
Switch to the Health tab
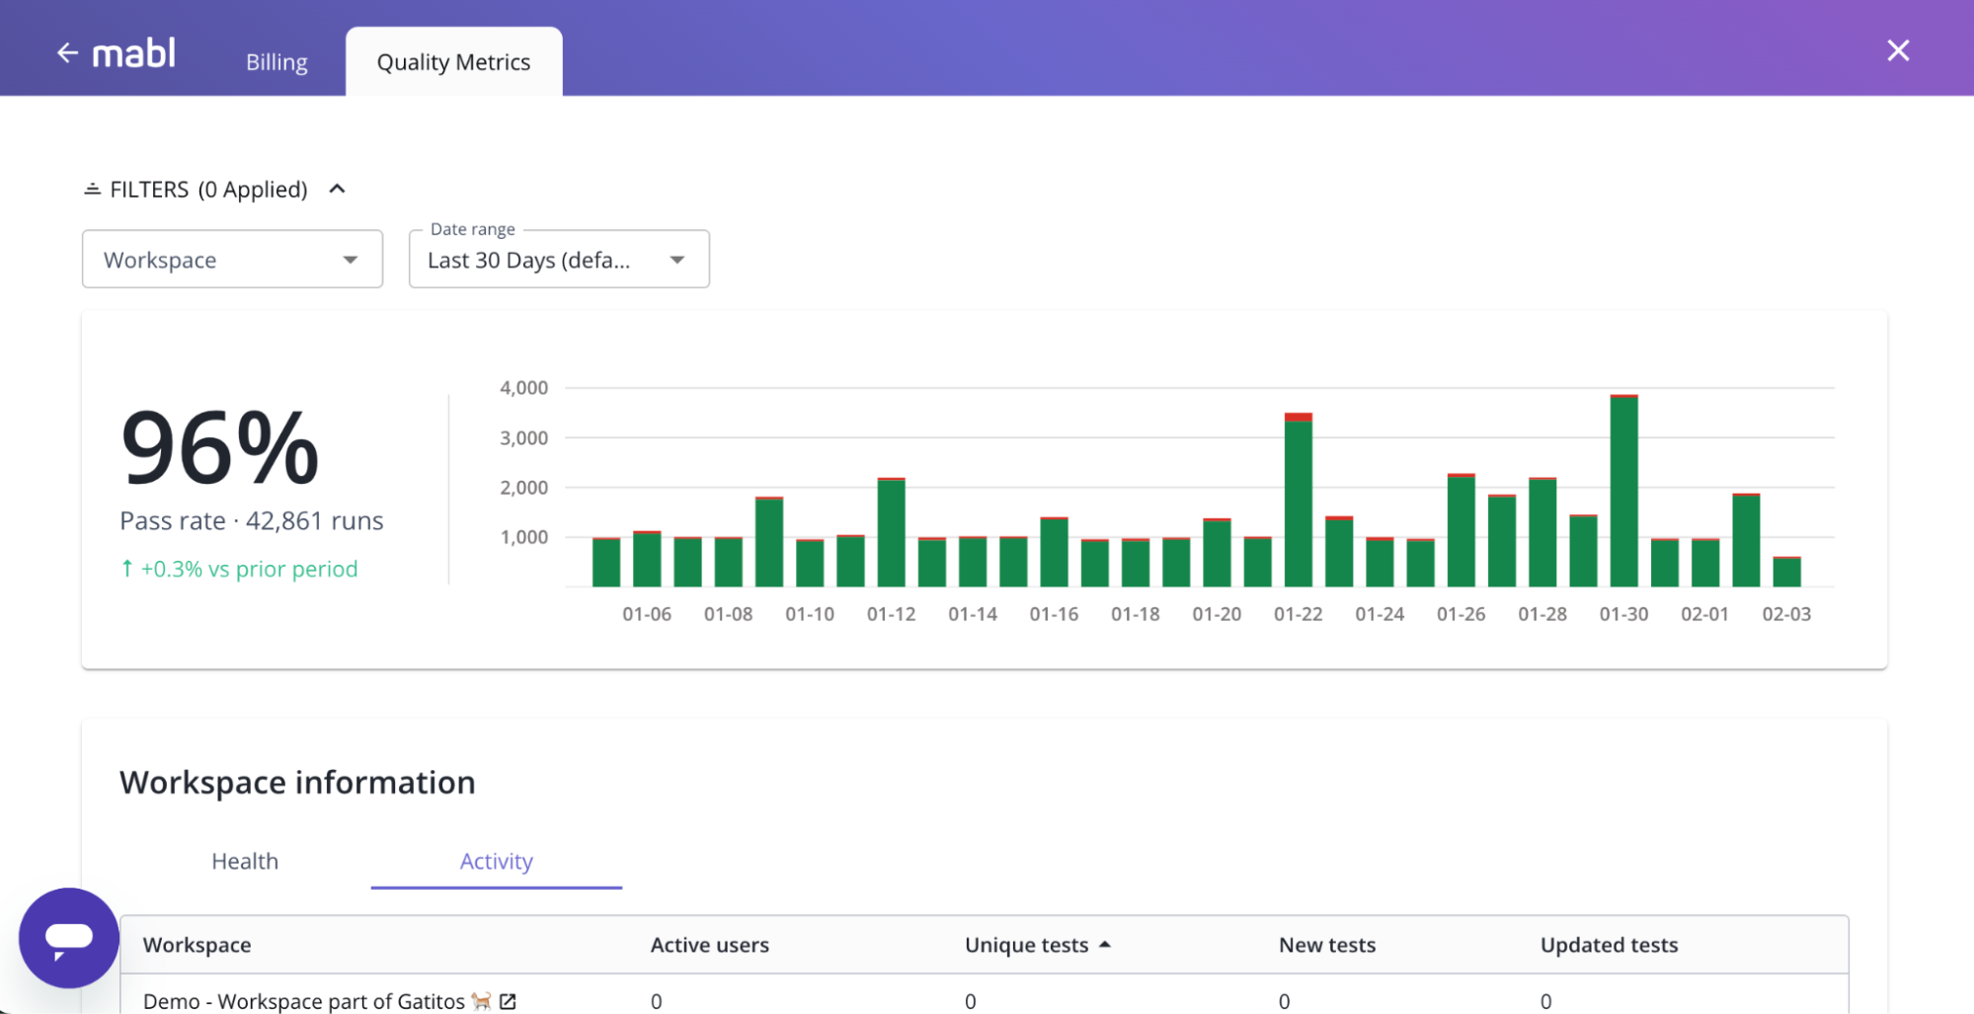click(244, 860)
